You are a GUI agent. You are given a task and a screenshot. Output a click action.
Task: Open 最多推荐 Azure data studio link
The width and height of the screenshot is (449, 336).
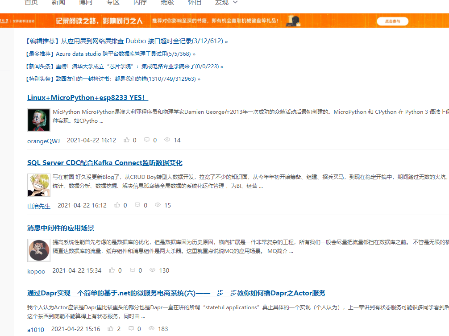tap(111, 54)
